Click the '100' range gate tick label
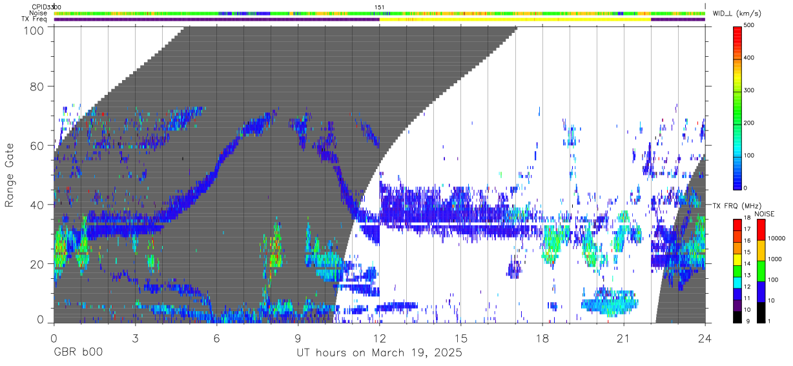Viewport: 793px width, 366px height. pos(34,30)
